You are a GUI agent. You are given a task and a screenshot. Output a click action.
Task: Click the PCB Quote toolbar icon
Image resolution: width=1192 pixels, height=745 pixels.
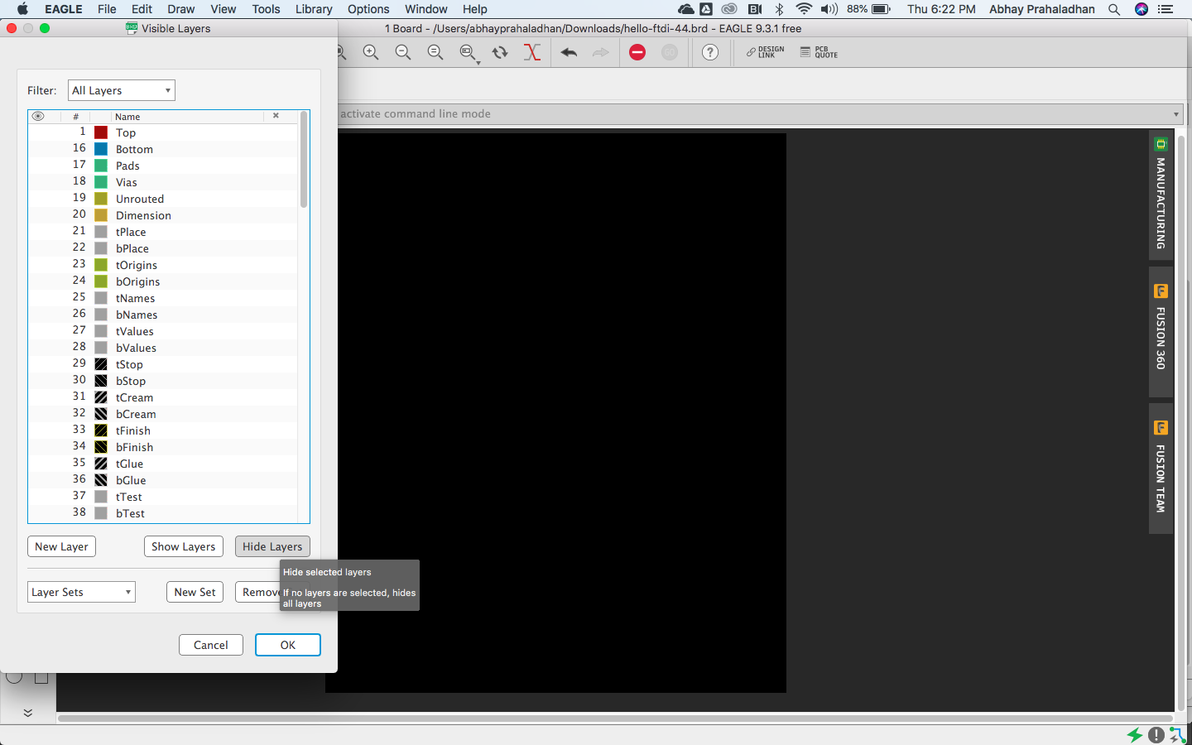(x=819, y=52)
